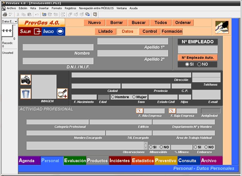Open the Insertar menu
This screenshot has height=176, width=242.
coord(44,8)
